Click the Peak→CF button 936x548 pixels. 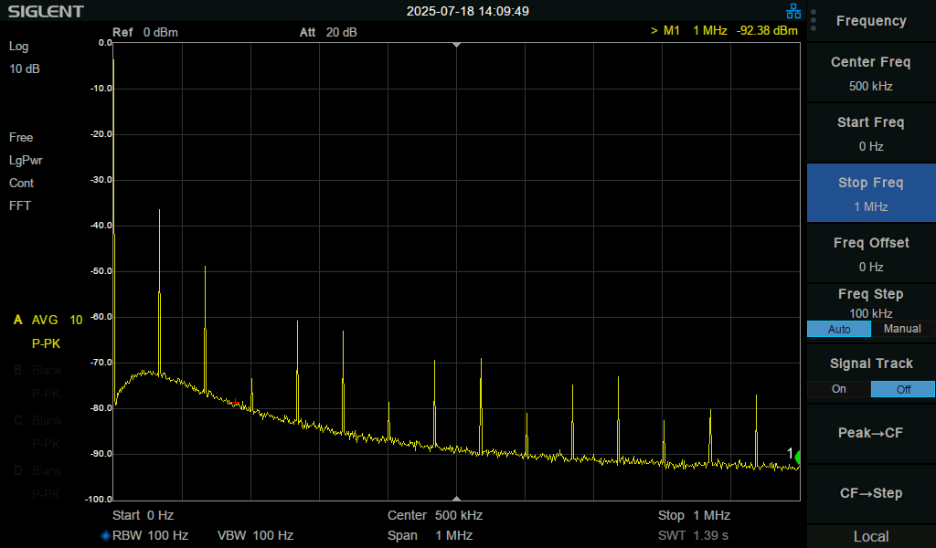[x=871, y=434]
